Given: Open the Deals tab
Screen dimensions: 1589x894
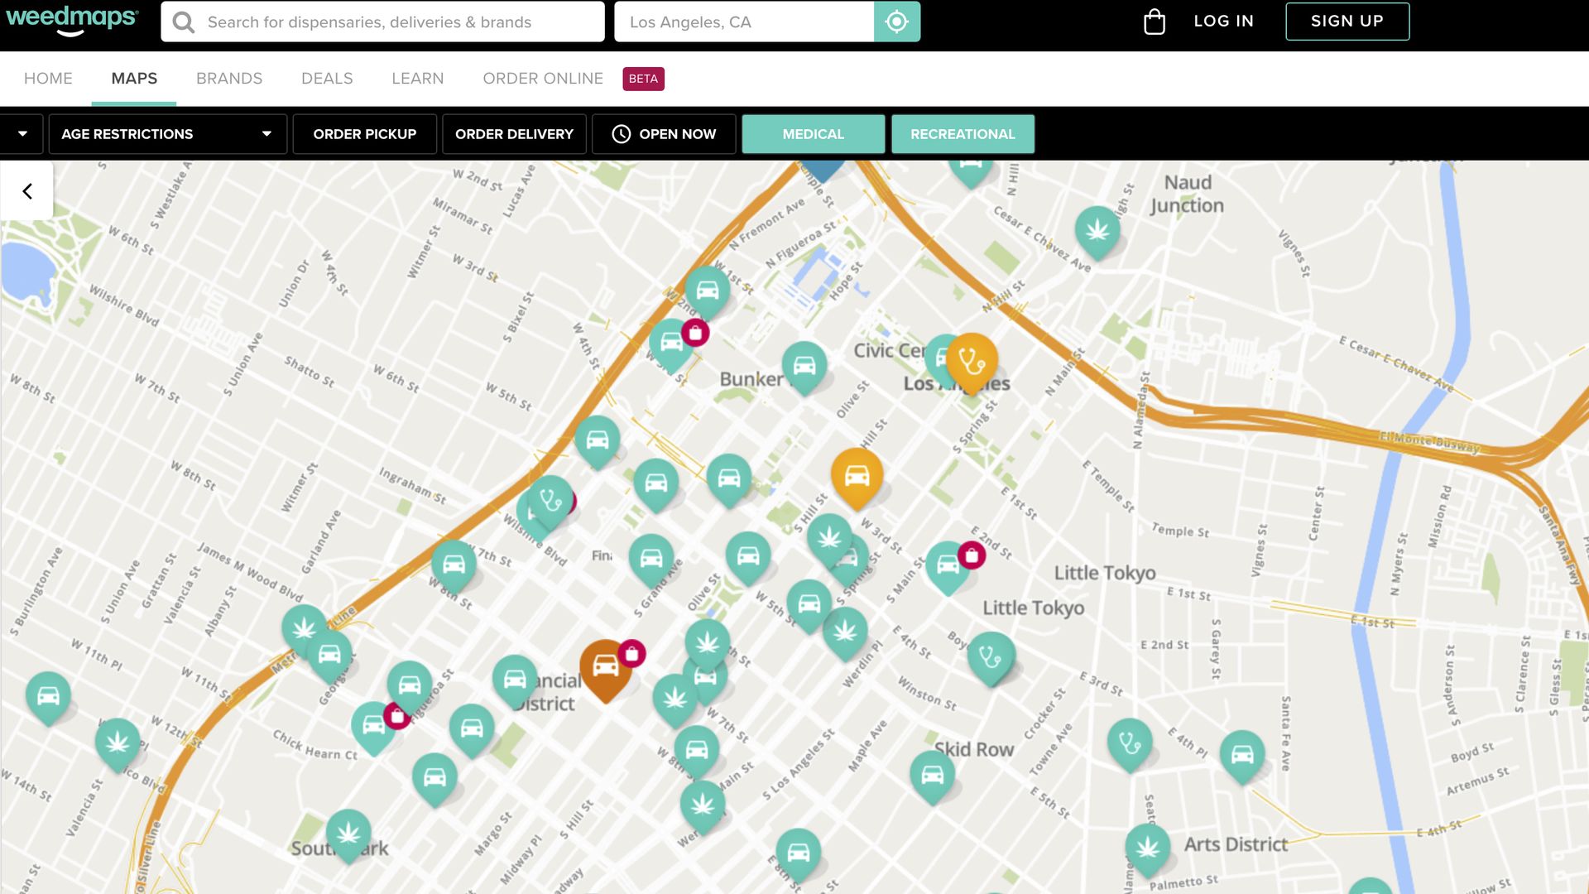Looking at the screenshot, I should (327, 79).
